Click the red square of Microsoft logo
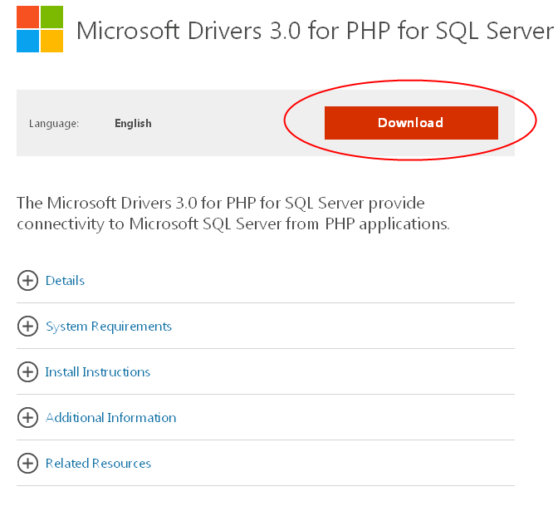 click(x=27, y=17)
